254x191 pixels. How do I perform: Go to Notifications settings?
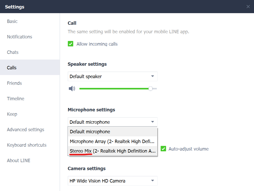point(20,37)
